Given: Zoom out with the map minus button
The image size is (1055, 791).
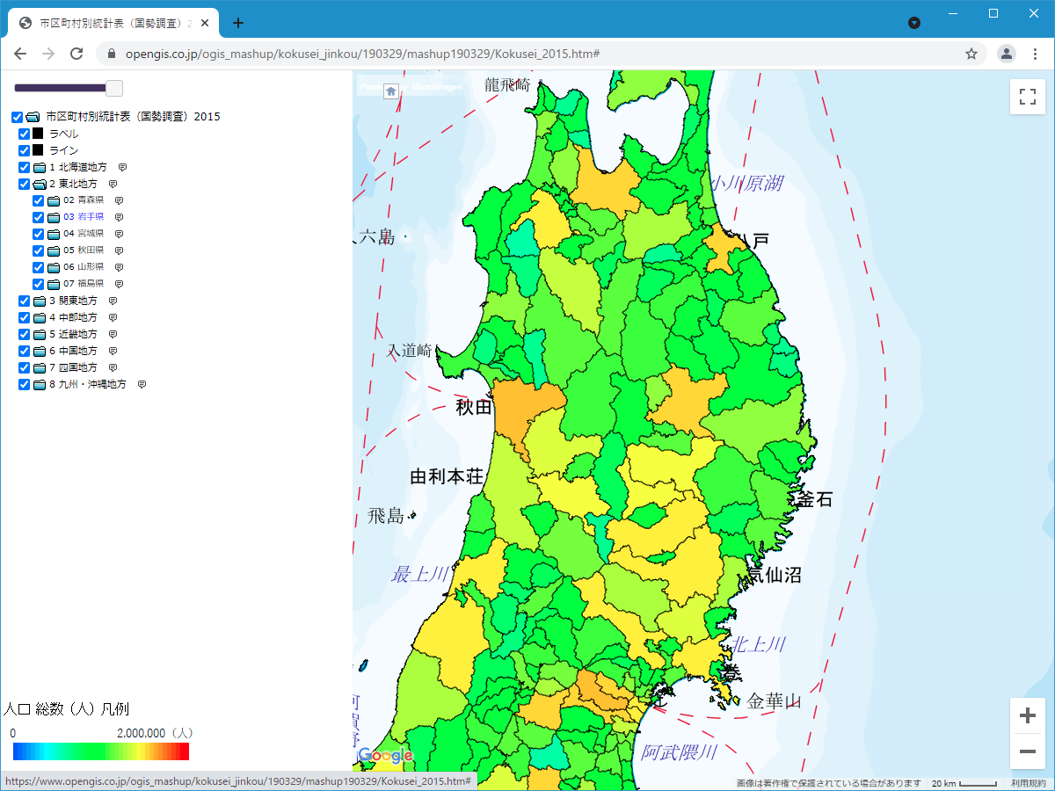Looking at the screenshot, I should pyautogui.click(x=1027, y=751).
